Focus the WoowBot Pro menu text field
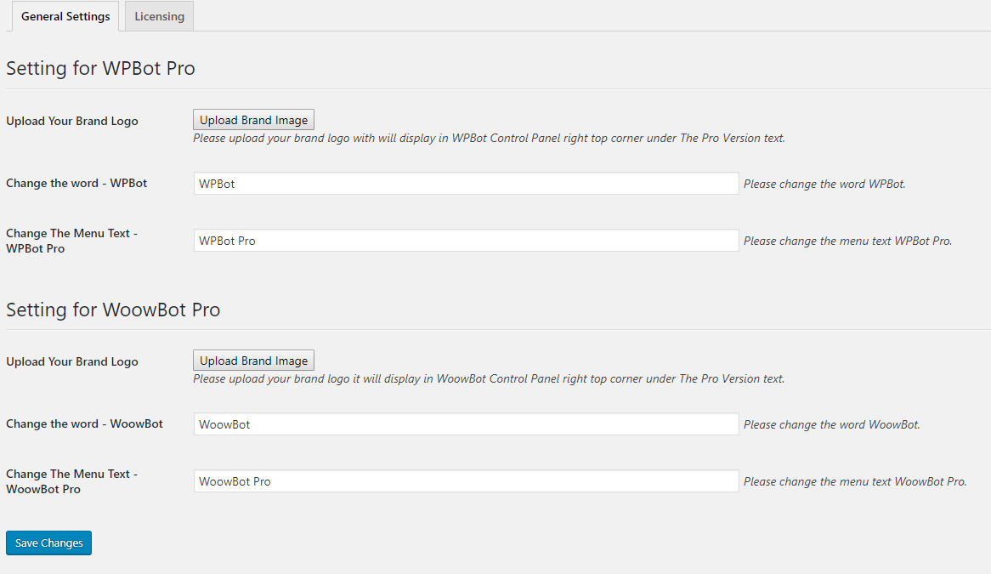Image resolution: width=991 pixels, height=574 pixels. point(466,481)
